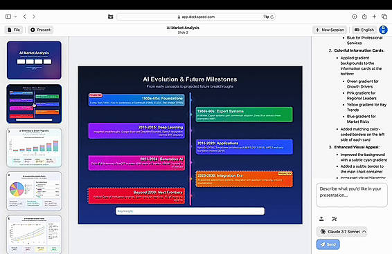
Task: Reload the page with the refresh icon
Action: pyautogui.click(x=272, y=17)
